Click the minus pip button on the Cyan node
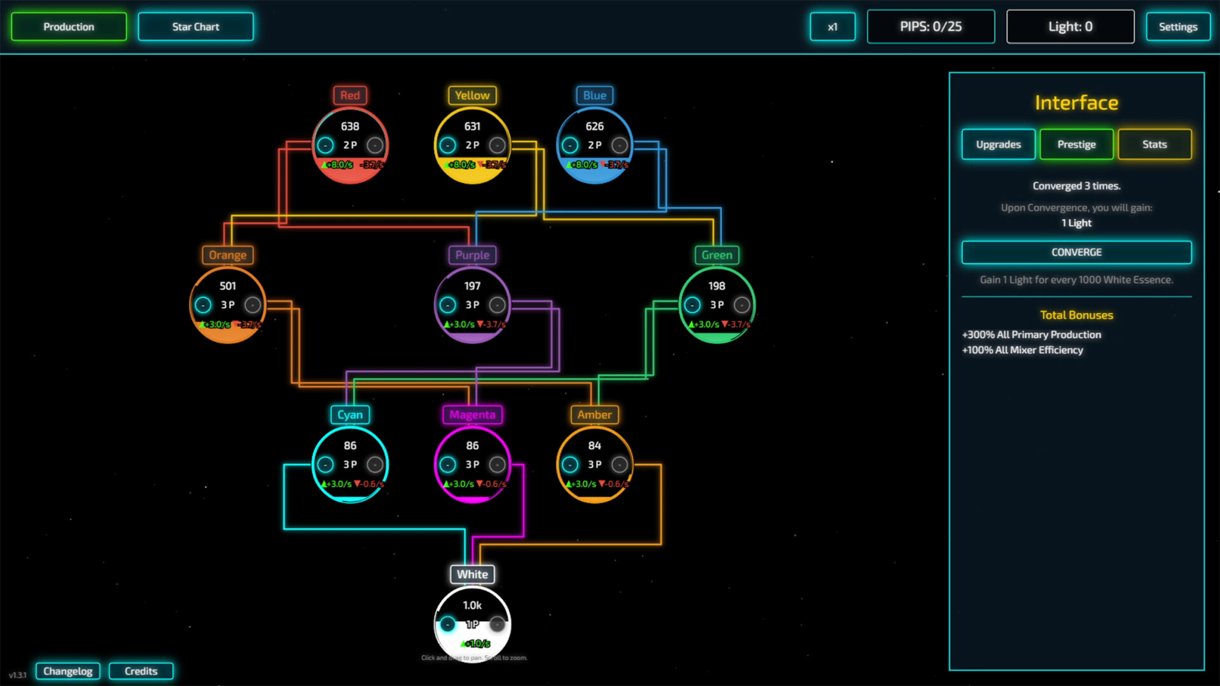Viewport: 1220px width, 686px height. coord(325,464)
